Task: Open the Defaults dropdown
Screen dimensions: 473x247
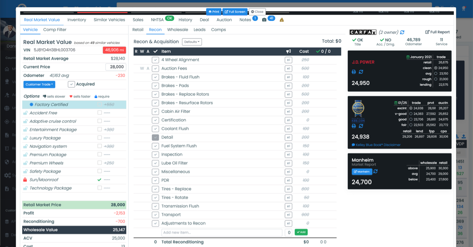Action: 192,42
